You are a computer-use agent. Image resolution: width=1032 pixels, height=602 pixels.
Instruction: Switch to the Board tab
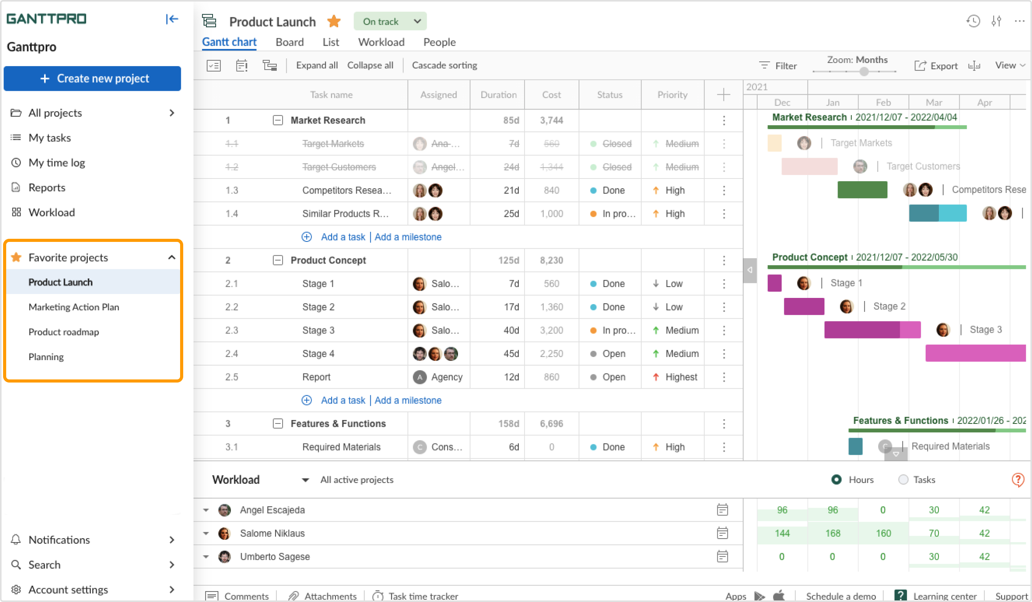[x=290, y=42]
